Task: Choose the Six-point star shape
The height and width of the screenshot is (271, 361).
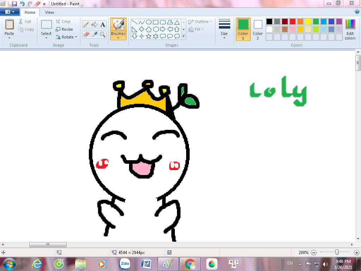Action: pos(155,36)
